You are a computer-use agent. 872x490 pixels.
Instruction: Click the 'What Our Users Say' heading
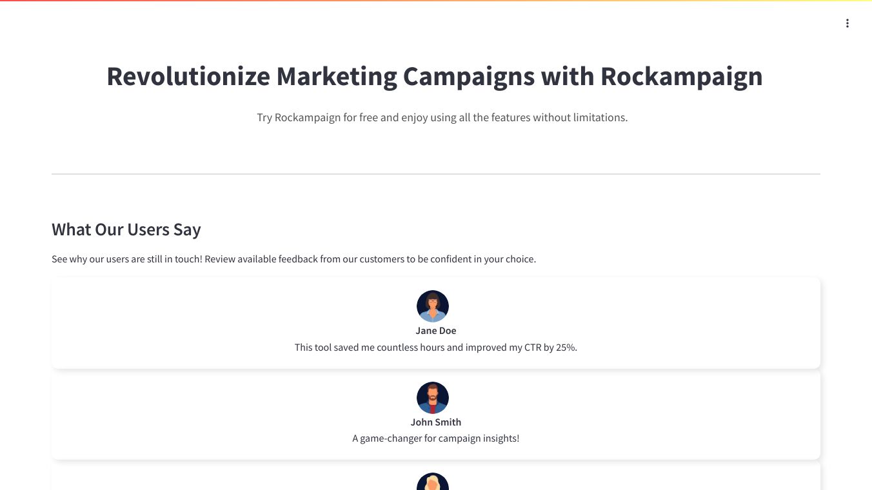126,230
